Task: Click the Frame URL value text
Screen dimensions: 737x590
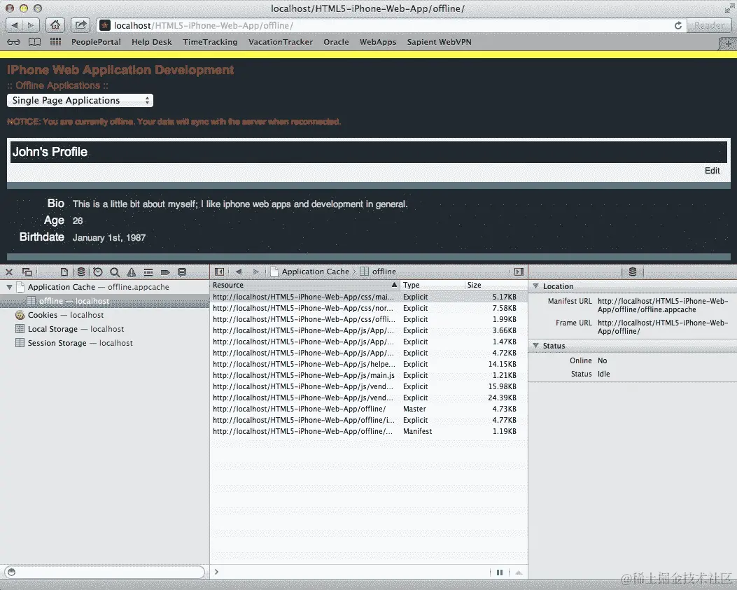Action: click(x=663, y=327)
